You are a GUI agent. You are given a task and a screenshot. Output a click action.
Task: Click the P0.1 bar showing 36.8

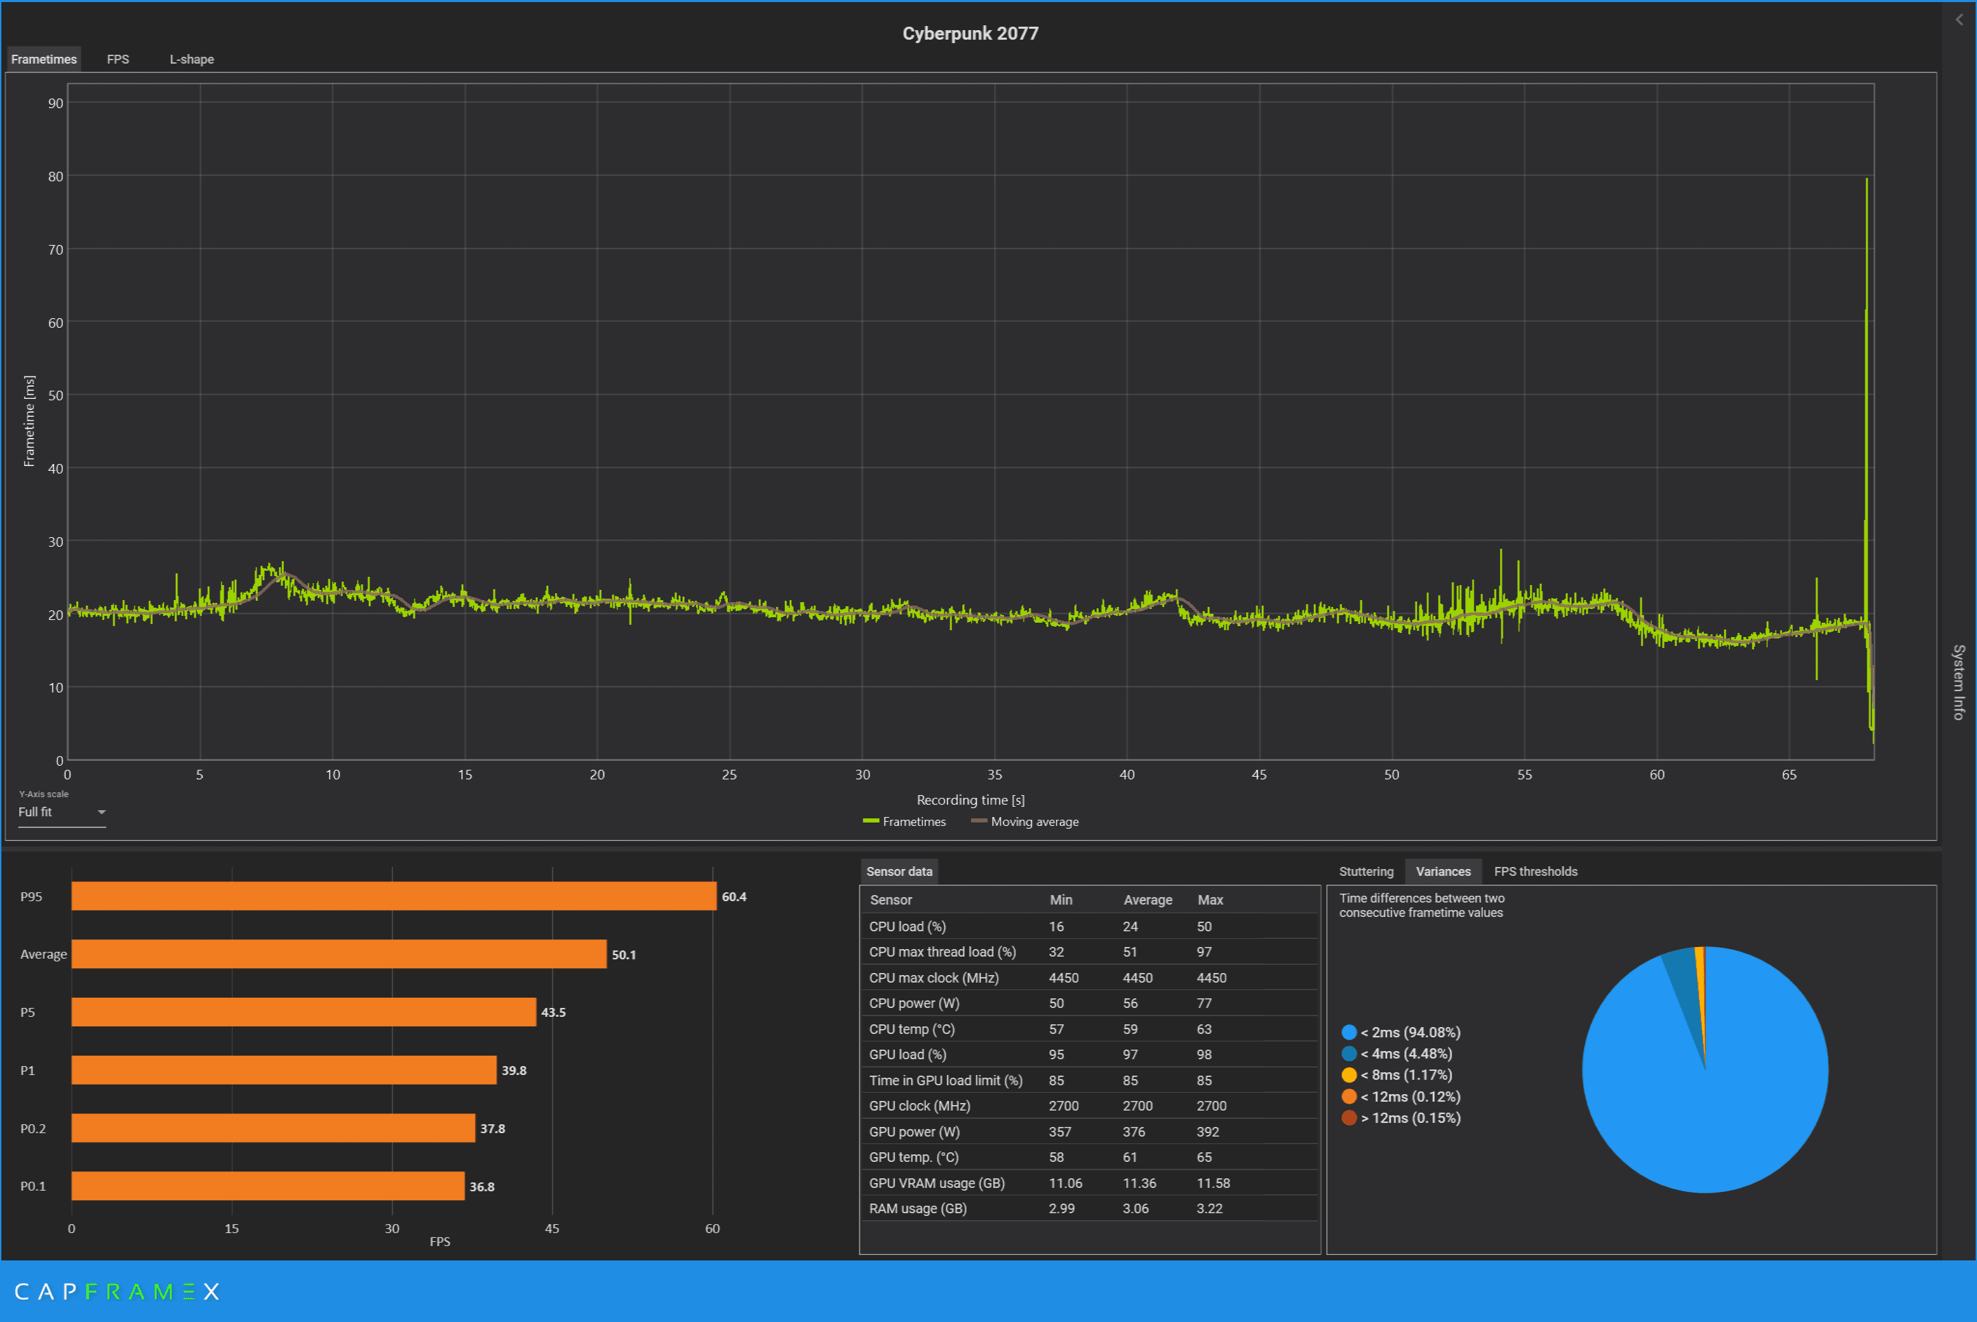pos(268,1185)
